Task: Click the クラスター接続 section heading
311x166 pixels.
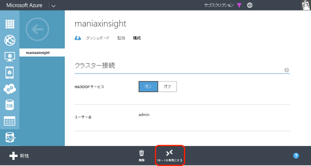Action: click(x=95, y=65)
